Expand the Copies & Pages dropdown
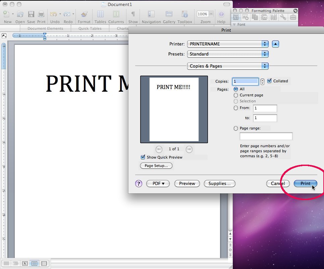Image resolution: width=324 pixels, height=269 pixels. click(227, 66)
